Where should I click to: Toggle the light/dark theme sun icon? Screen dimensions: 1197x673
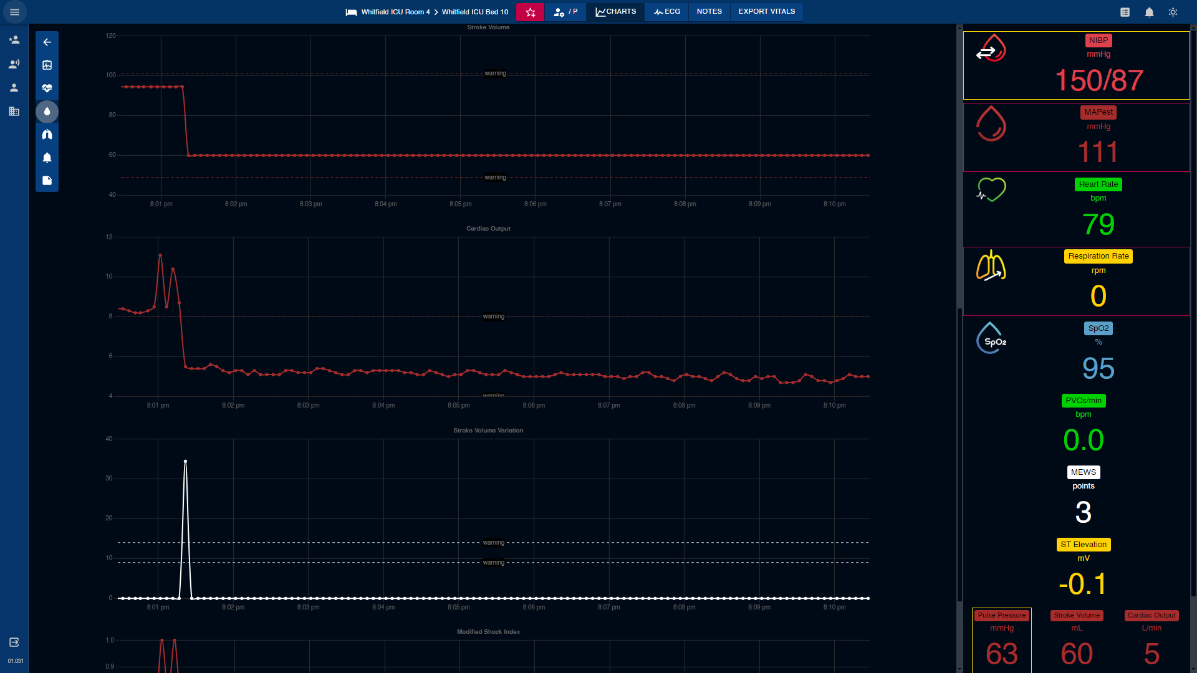click(1173, 12)
